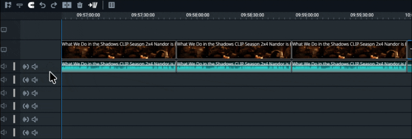Redo the last undone action

pos(54,5)
